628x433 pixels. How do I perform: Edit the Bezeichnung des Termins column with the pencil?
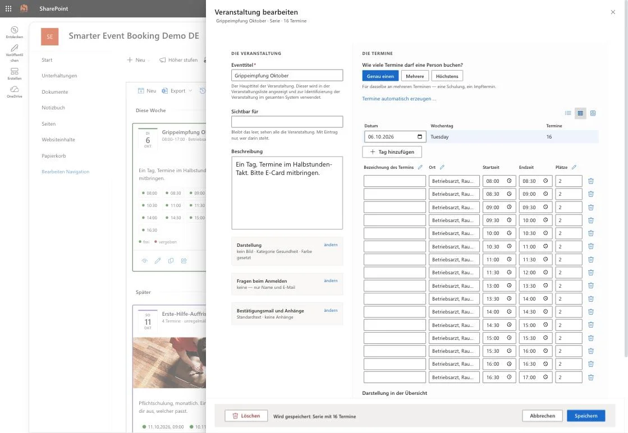tap(420, 167)
